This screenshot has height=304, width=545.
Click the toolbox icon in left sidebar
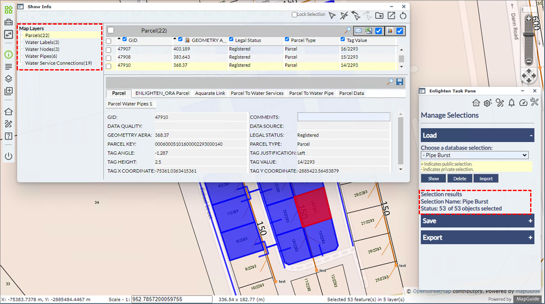pyautogui.click(x=9, y=22)
